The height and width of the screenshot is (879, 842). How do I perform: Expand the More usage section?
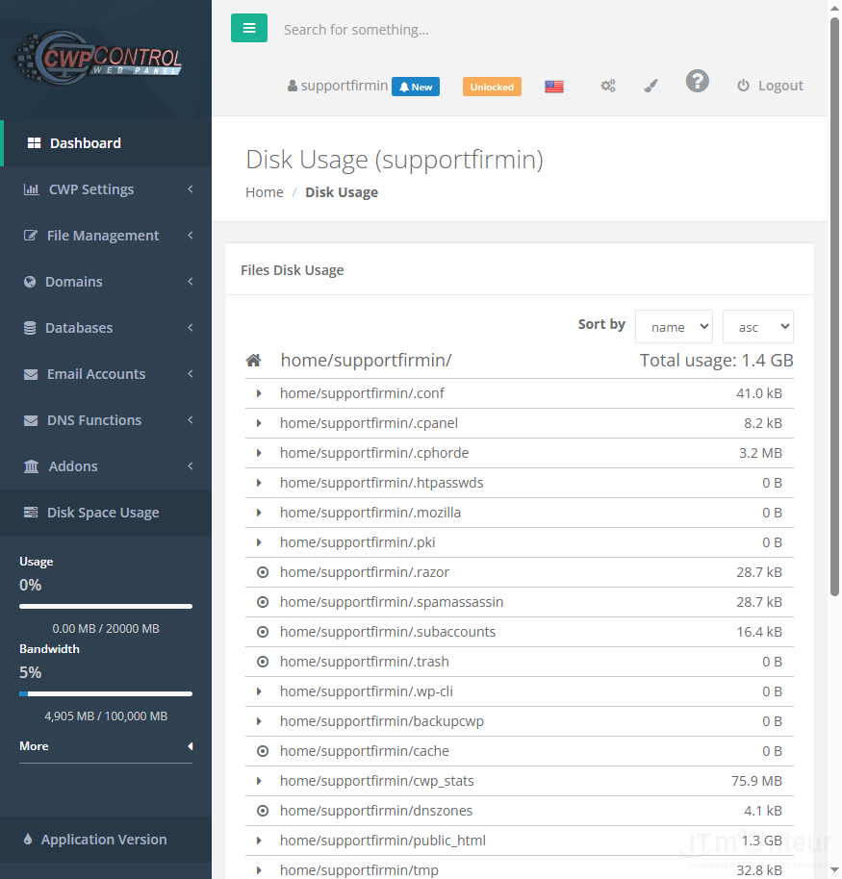pos(106,746)
